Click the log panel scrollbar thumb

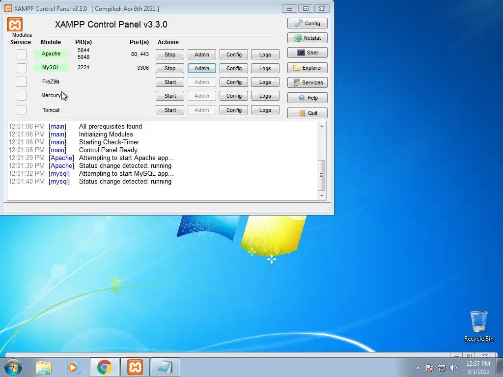[321, 175]
